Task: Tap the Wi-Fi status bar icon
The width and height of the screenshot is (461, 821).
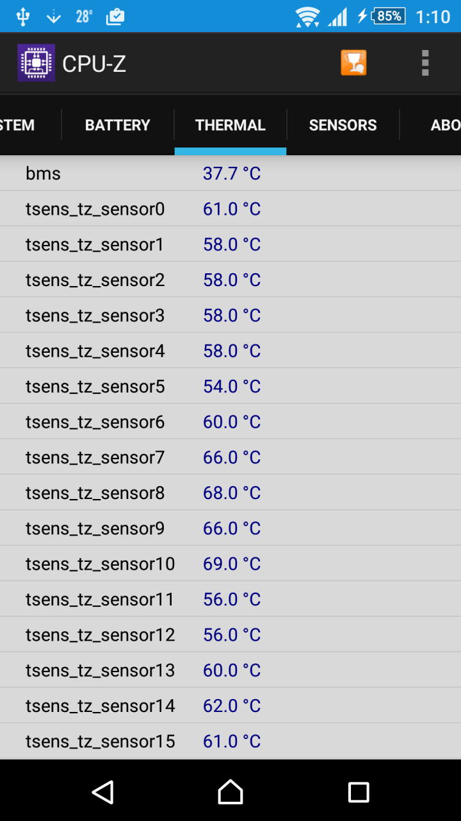Action: pos(308,16)
